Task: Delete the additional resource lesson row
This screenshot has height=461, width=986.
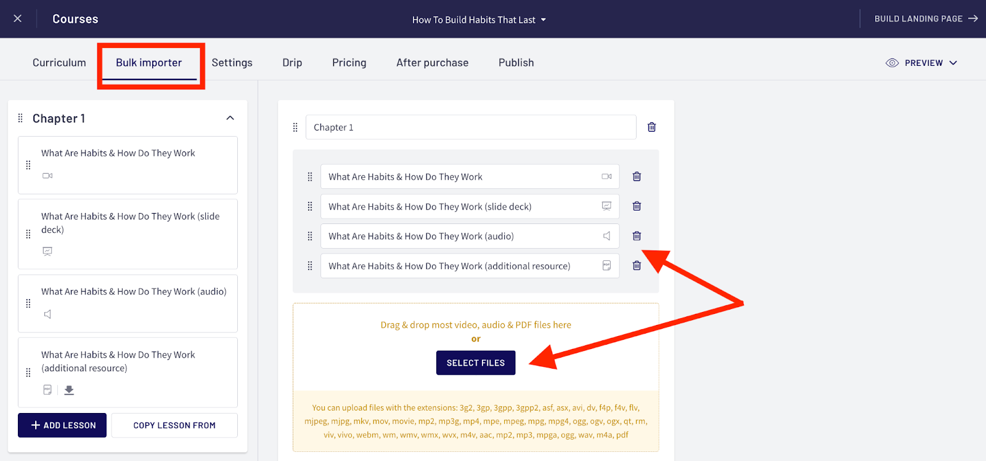Action: (637, 266)
